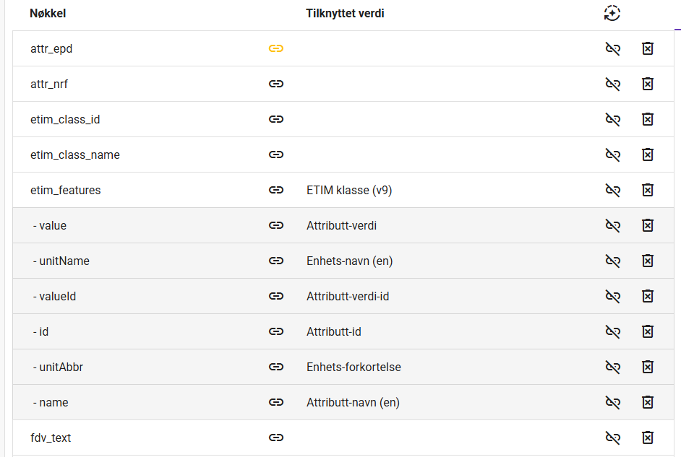Unlink the unitName sub-attribute mapping
Screen dimensions: 681x457
point(613,261)
